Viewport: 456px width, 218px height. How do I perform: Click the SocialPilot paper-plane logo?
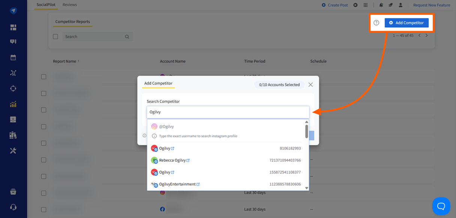pos(13,10)
